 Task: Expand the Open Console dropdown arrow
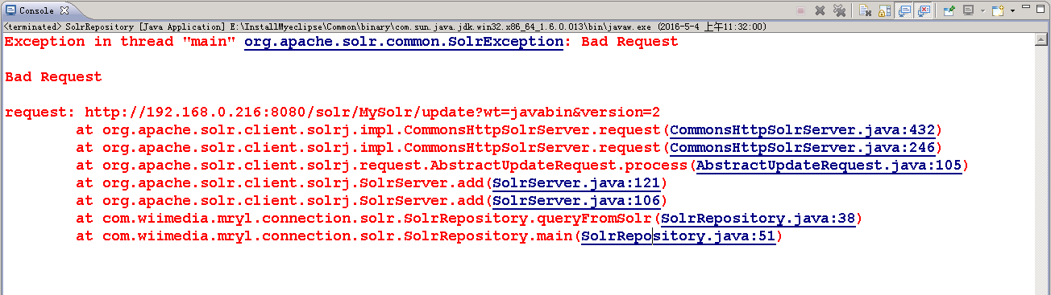tap(1012, 10)
